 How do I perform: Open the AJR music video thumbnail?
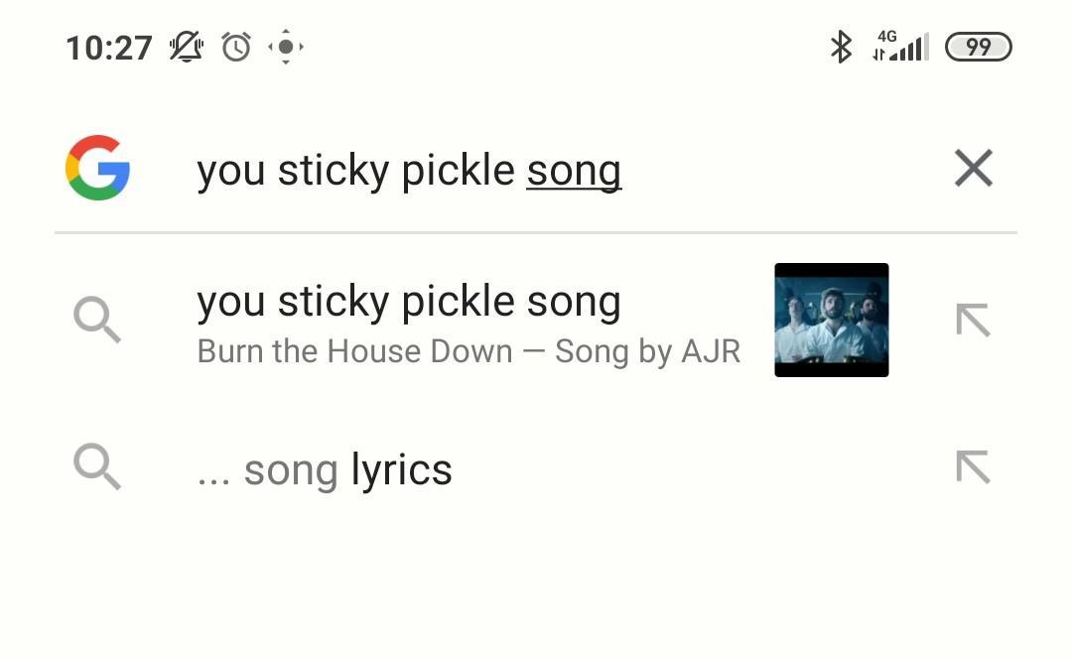tap(831, 320)
